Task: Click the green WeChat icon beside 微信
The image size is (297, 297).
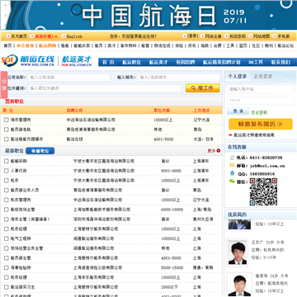Action: [x=232, y=181]
